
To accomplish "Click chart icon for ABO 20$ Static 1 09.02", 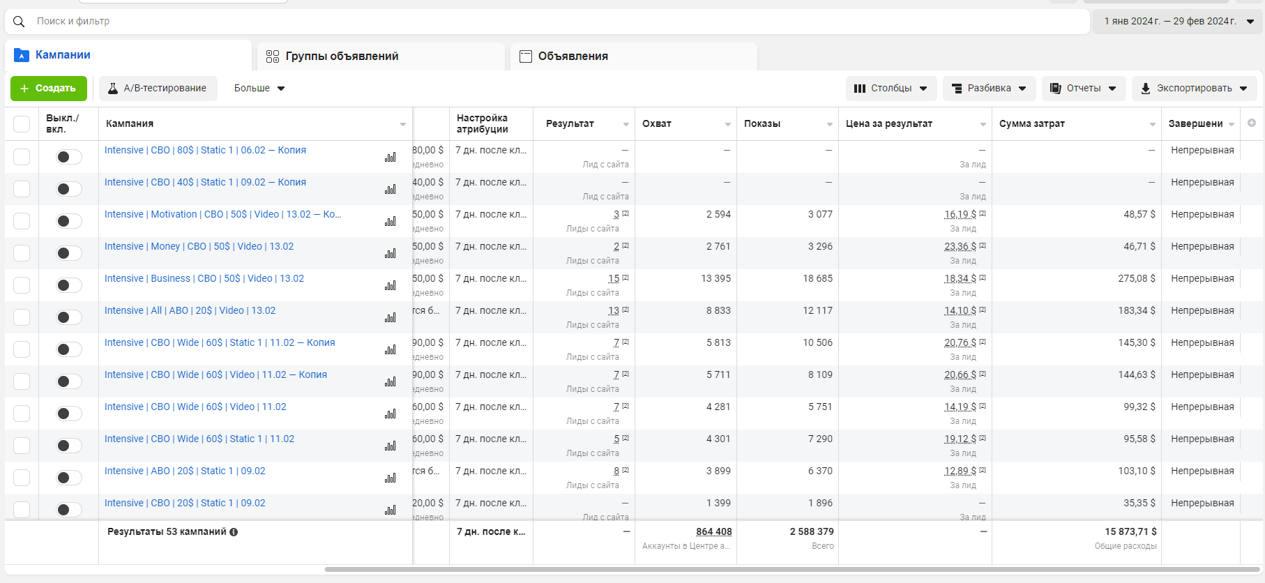I will [391, 478].
